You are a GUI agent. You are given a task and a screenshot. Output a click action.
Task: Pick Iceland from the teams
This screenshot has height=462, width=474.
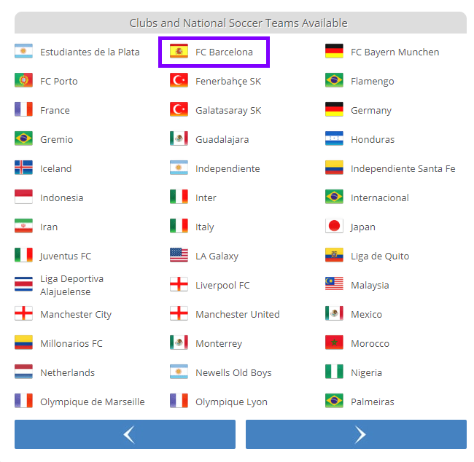(x=56, y=168)
